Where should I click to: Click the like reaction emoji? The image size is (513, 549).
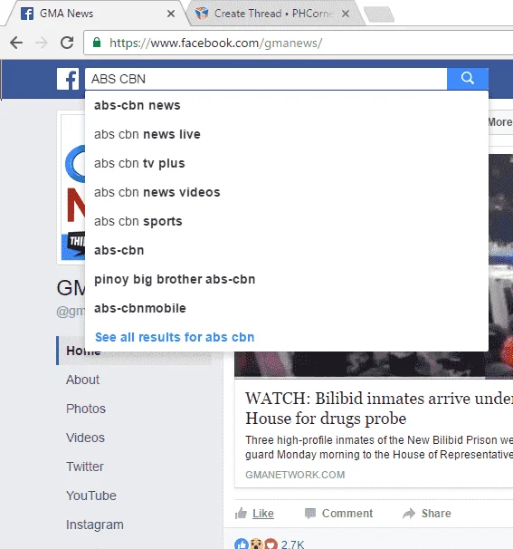coord(242,544)
